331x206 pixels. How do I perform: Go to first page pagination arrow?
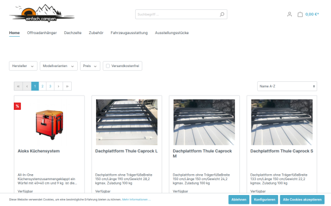(x=18, y=86)
